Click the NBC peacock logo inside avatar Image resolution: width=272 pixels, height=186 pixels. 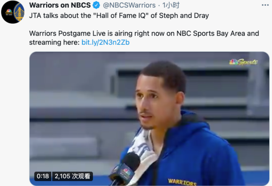coord(9,12)
